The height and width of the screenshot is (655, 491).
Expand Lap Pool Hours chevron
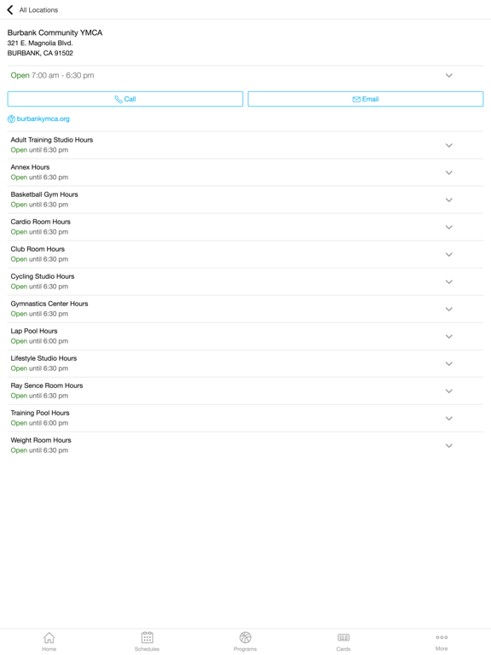tap(449, 336)
